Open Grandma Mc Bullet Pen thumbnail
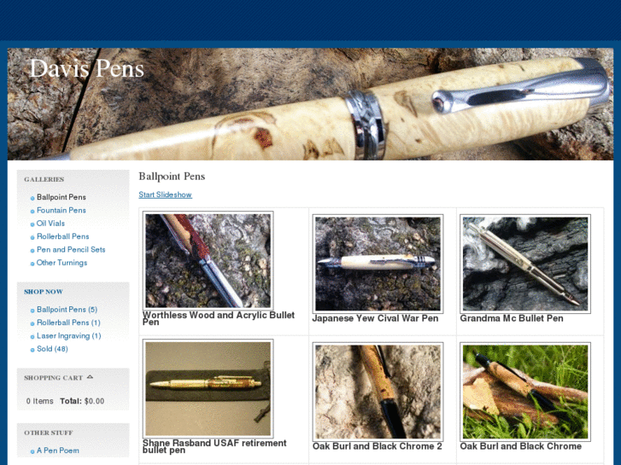 525,264
